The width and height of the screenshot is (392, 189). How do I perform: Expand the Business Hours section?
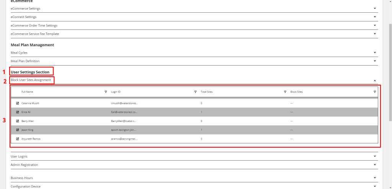pyautogui.click(x=374, y=178)
